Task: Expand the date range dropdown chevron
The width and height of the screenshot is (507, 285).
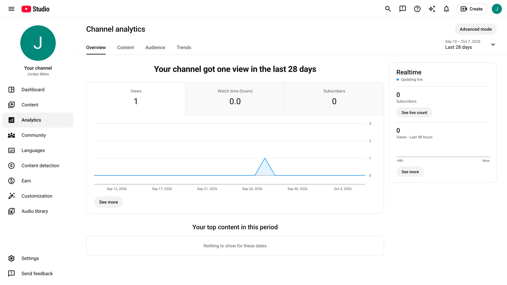Action: pos(493,44)
